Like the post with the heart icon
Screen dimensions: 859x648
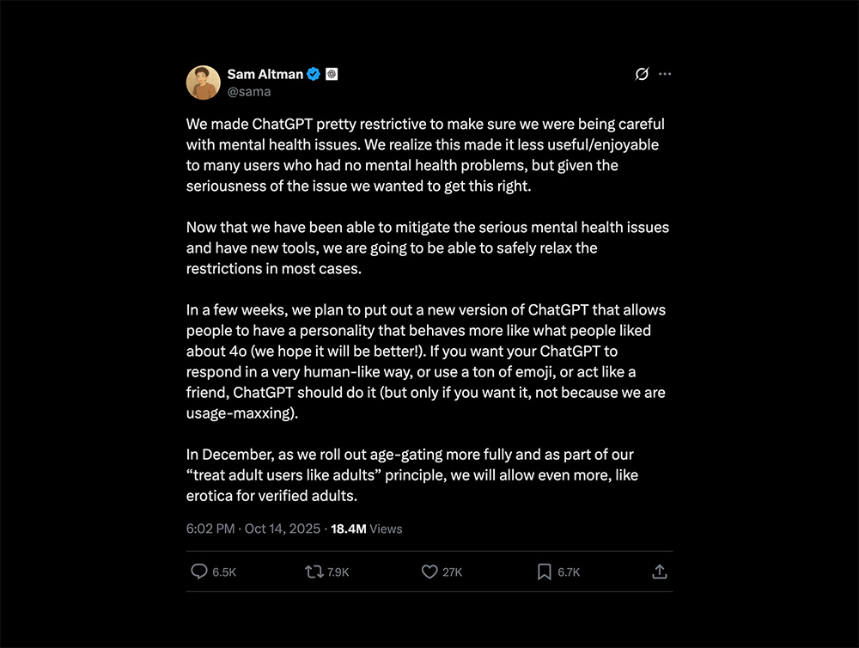pyautogui.click(x=429, y=572)
